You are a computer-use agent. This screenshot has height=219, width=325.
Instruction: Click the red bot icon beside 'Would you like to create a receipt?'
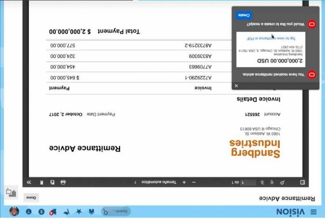[312, 24]
